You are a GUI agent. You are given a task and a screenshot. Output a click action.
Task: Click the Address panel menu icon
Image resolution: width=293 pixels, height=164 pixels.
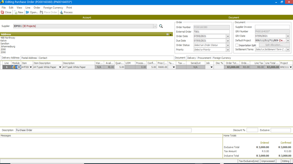(x=168, y=35)
